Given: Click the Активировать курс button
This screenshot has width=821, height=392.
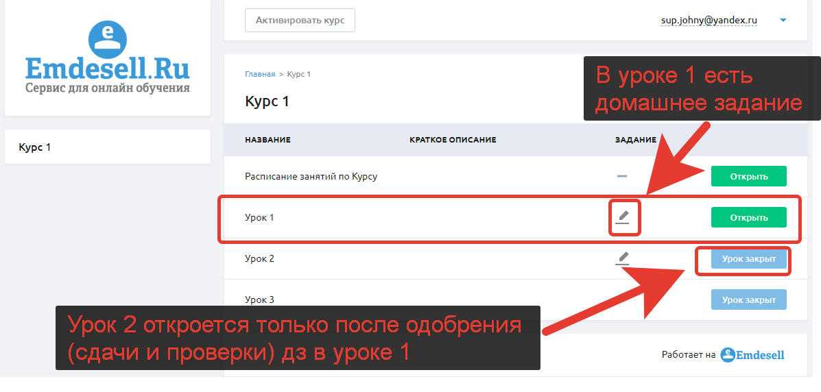Looking at the screenshot, I should 300,21.
